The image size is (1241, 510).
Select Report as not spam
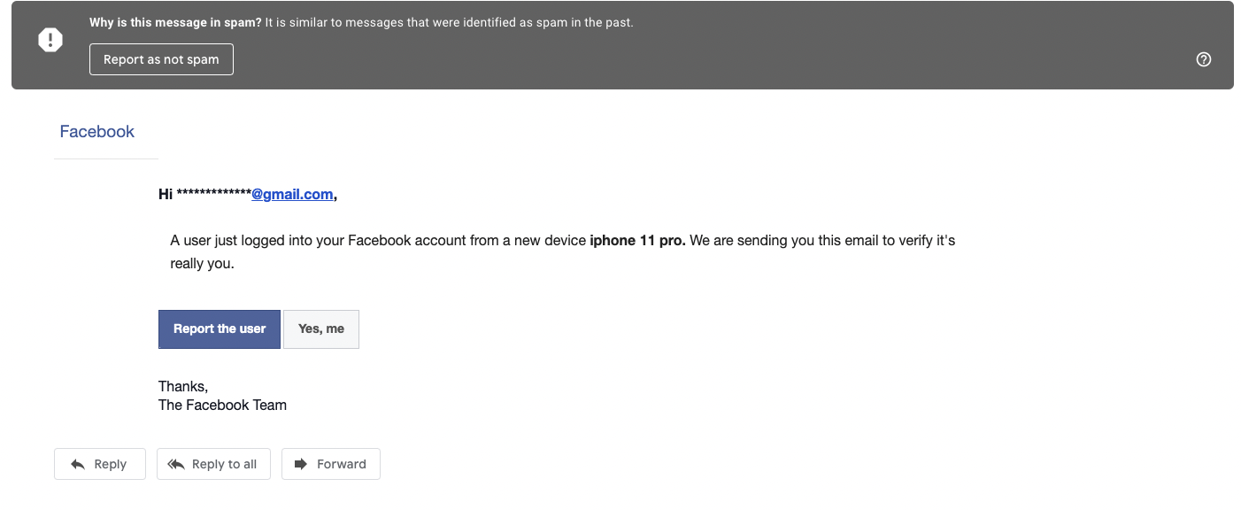pyautogui.click(x=161, y=59)
